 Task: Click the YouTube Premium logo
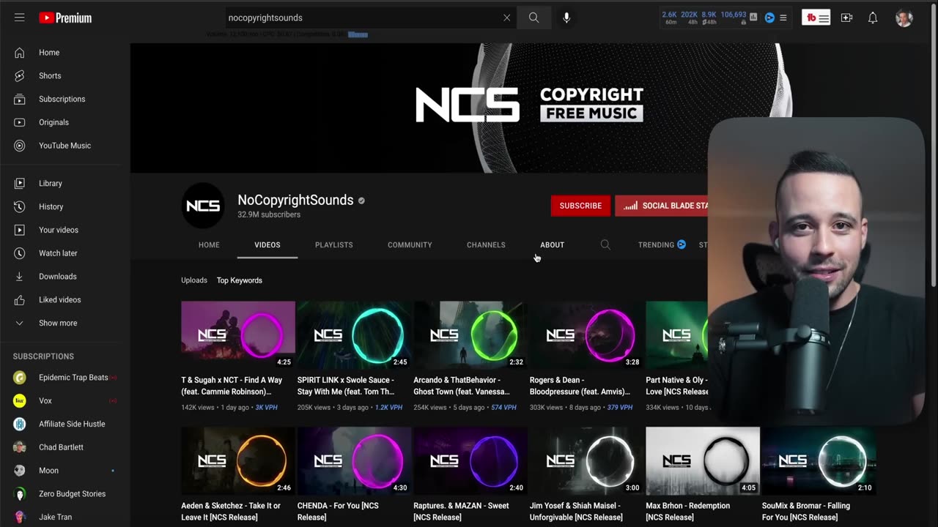pyautogui.click(x=65, y=18)
